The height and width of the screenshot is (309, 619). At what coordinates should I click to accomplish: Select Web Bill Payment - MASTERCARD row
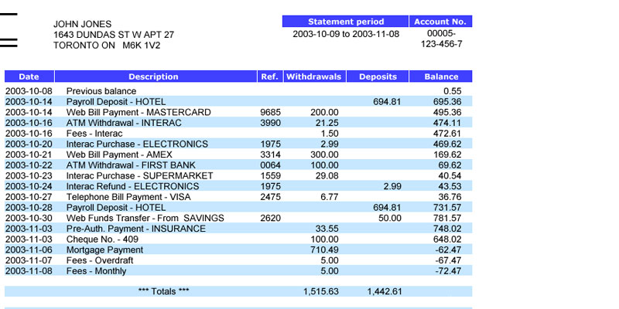(x=238, y=112)
